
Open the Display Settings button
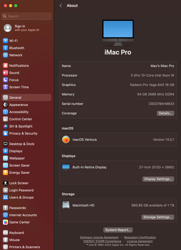pyautogui.click(x=158, y=179)
